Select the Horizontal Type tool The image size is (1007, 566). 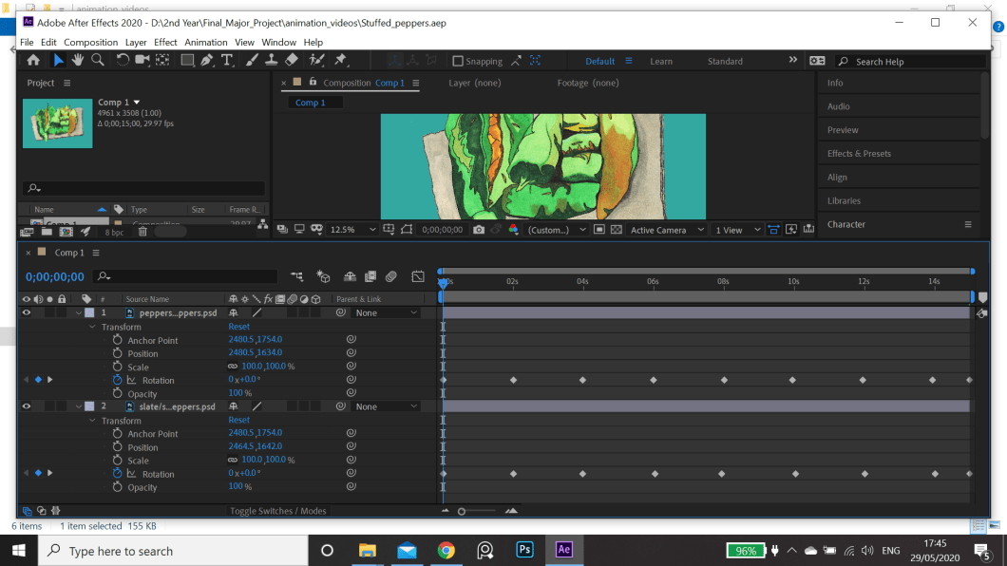coord(227,61)
